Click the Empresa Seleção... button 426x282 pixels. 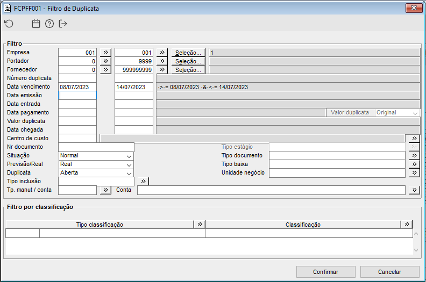[188, 53]
